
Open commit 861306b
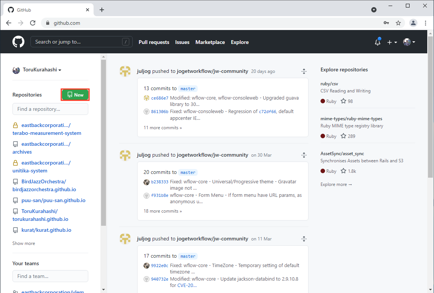click(x=160, y=112)
